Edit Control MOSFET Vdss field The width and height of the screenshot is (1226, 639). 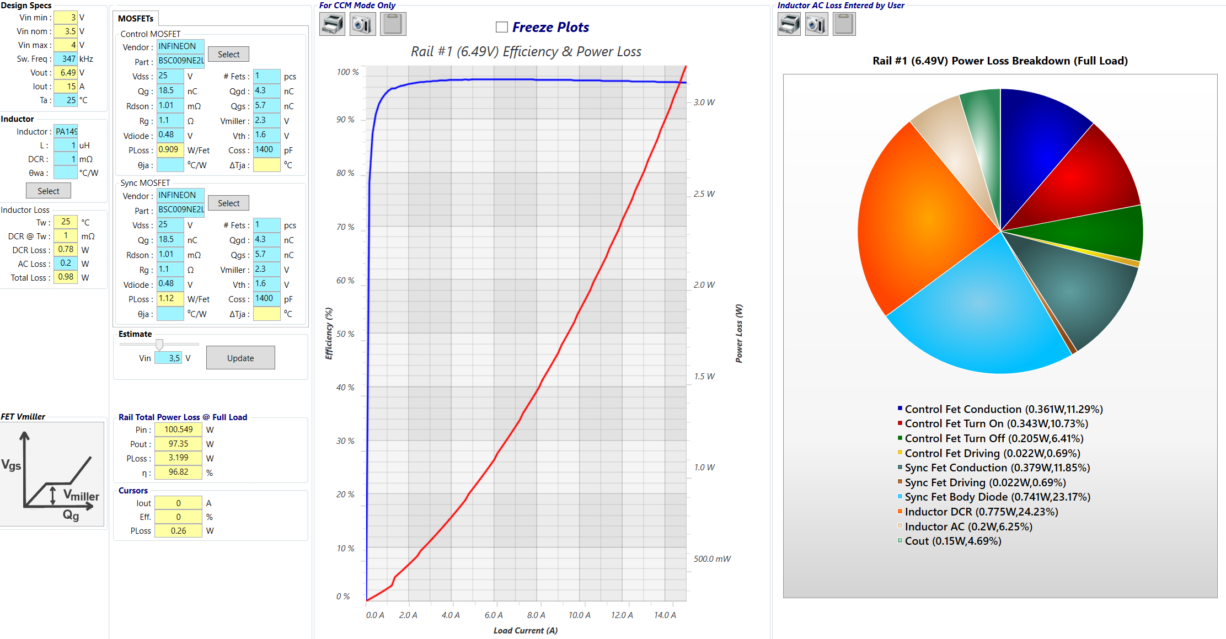[170, 76]
